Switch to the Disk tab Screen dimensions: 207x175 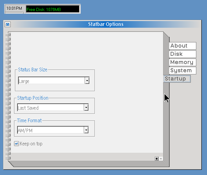click(x=182, y=54)
